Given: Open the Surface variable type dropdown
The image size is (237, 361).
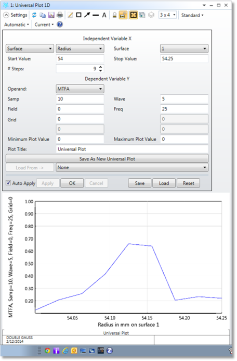Looking at the screenshot, I should coord(30,48).
